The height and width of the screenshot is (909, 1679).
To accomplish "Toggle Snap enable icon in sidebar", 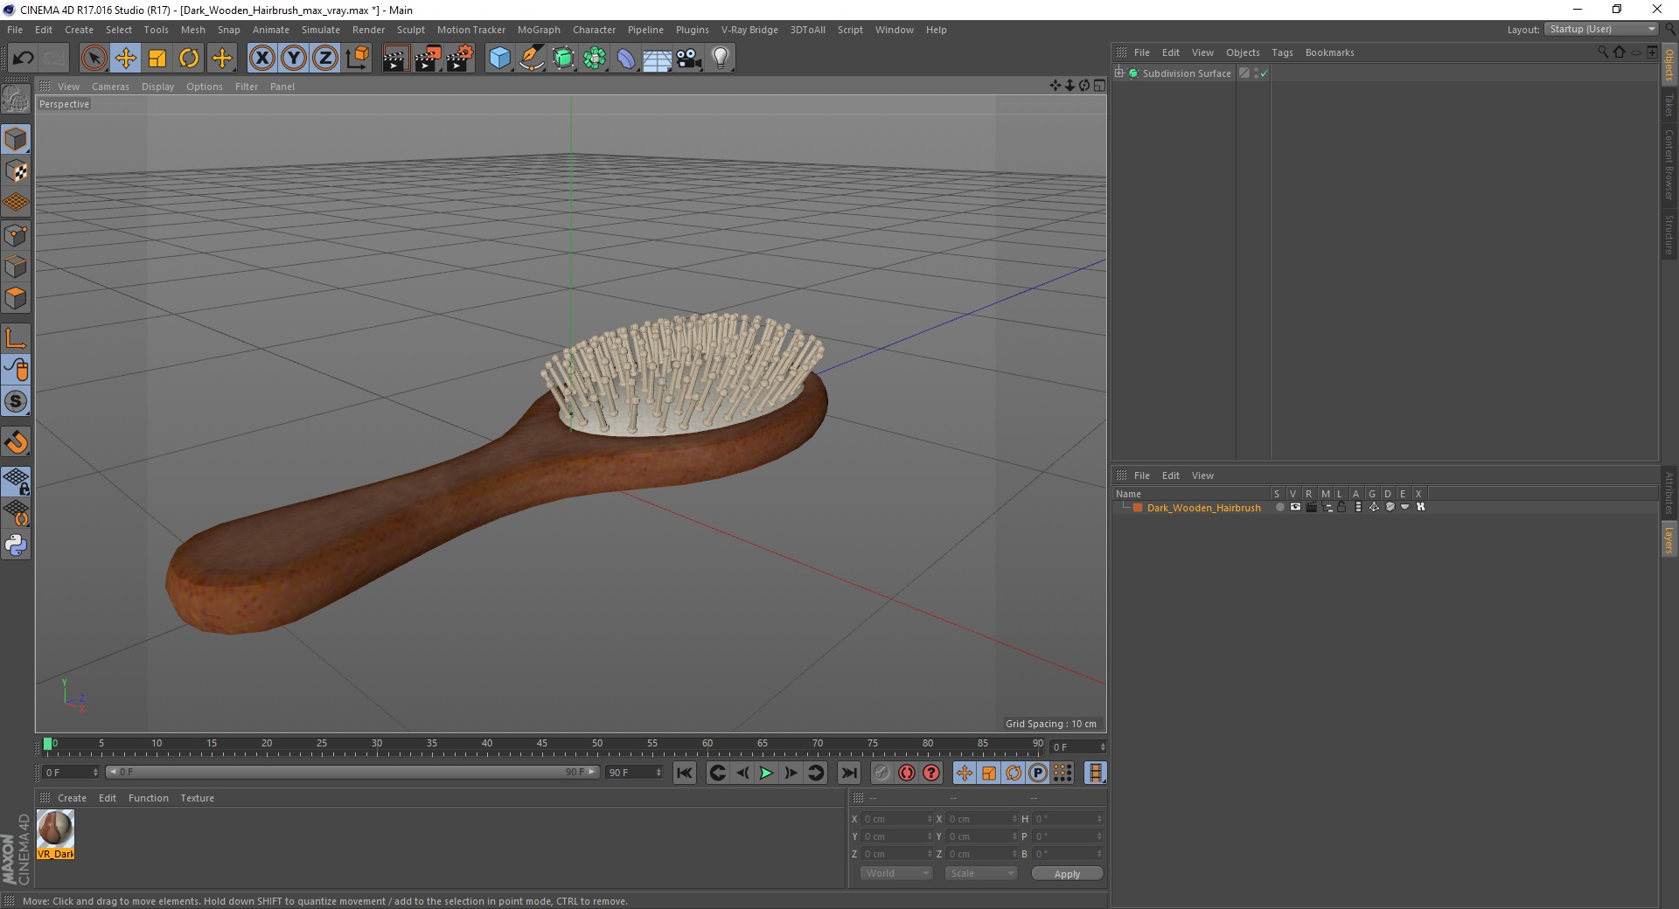I will tap(16, 442).
